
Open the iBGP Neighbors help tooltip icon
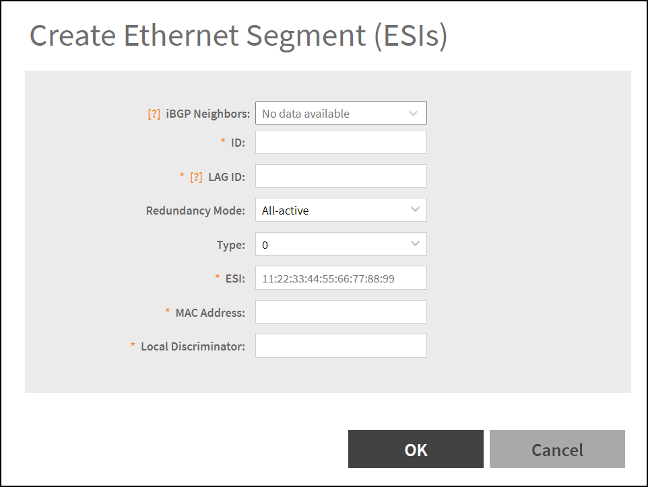click(154, 114)
